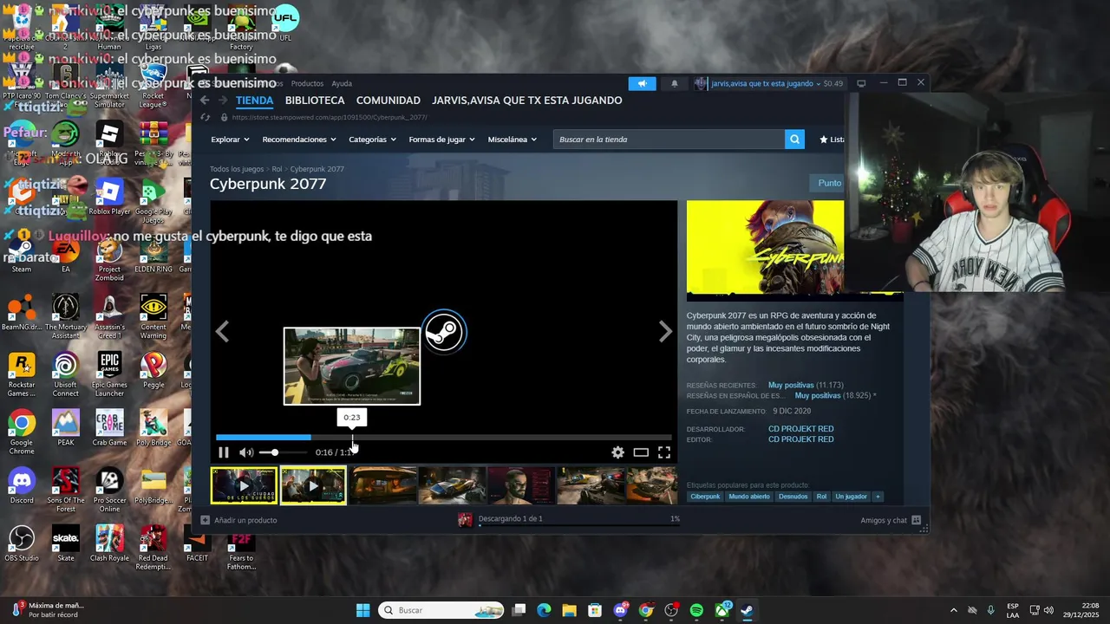Open the orange taxi screenshot thumbnail

[382, 485]
